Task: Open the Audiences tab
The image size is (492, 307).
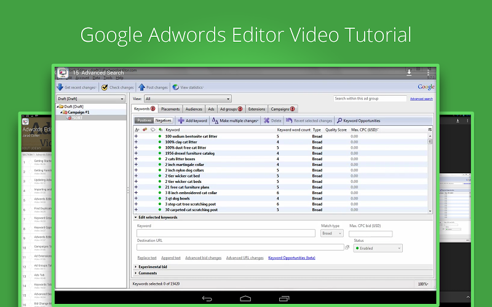Action: coord(194,109)
